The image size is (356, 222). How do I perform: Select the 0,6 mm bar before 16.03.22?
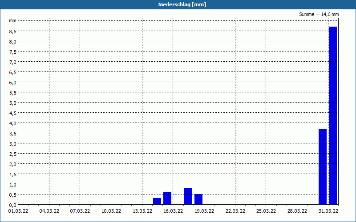click(167, 198)
